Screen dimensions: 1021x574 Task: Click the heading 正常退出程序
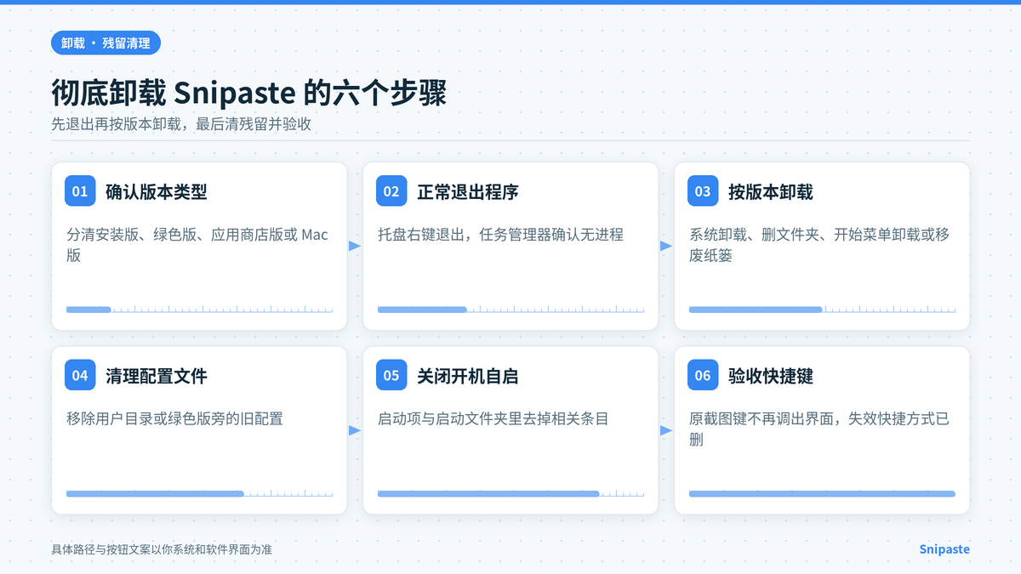468,192
